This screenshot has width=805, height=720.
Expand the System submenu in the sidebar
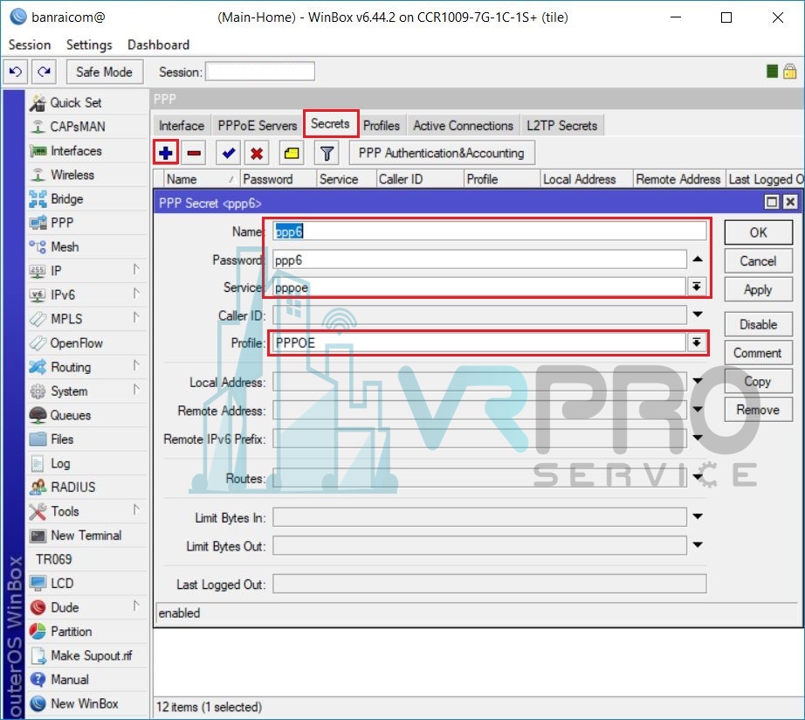pyautogui.click(x=136, y=390)
